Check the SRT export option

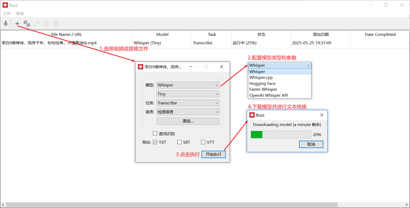[179, 142]
